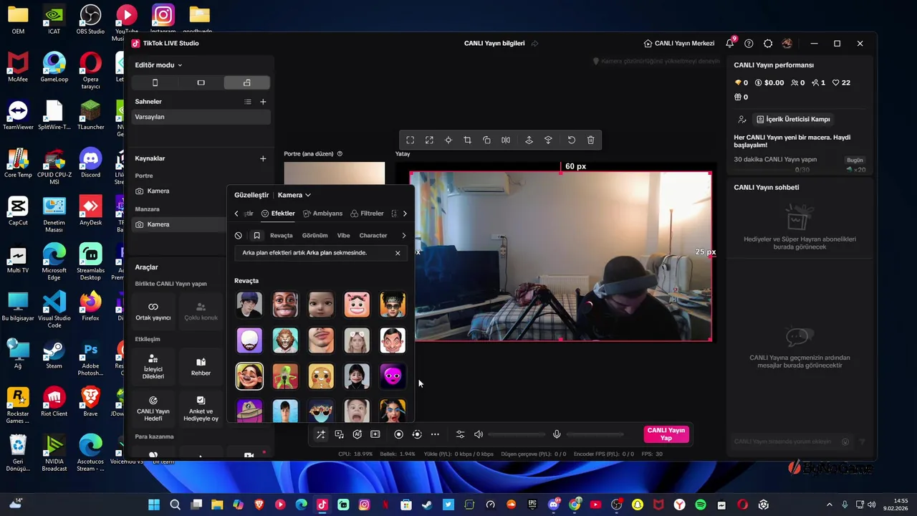The image size is (917, 516).
Task: Click the stretch-to-fill icon in source toolbar
Action: [x=429, y=140]
